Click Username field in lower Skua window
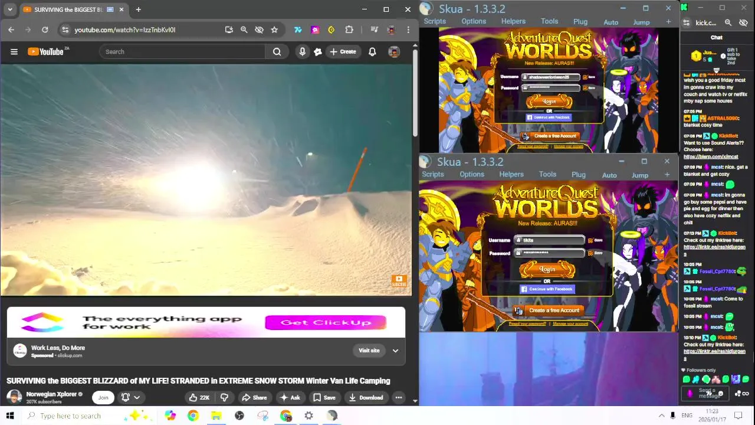 550,240
